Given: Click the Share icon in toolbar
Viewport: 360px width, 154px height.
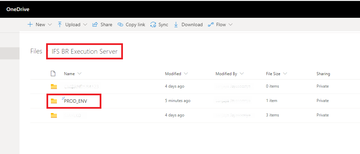Looking at the screenshot, I should [x=95, y=24].
